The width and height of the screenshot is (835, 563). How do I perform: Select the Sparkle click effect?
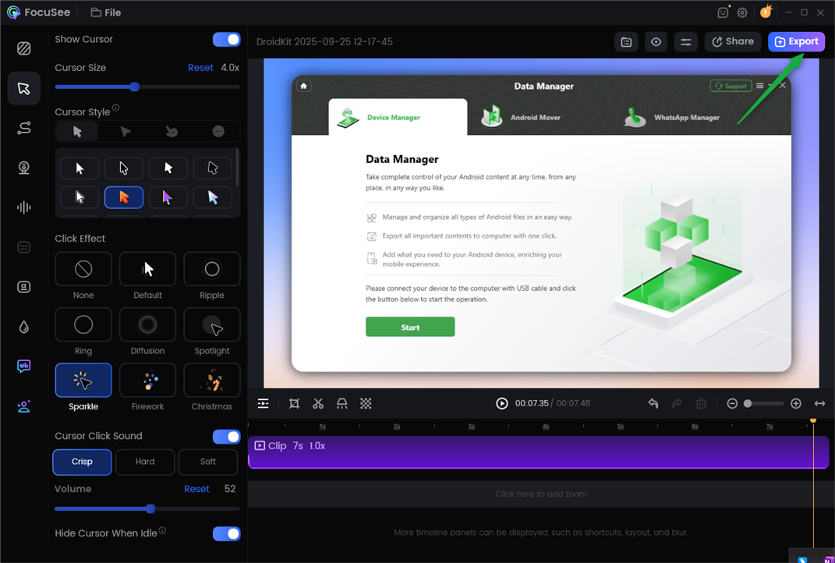(x=83, y=380)
